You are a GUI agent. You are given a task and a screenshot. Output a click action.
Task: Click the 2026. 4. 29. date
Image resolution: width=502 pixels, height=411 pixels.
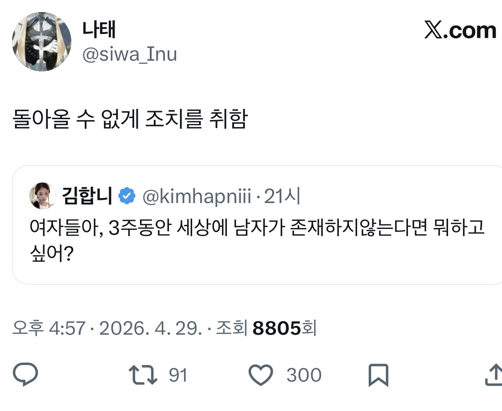(x=151, y=328)
